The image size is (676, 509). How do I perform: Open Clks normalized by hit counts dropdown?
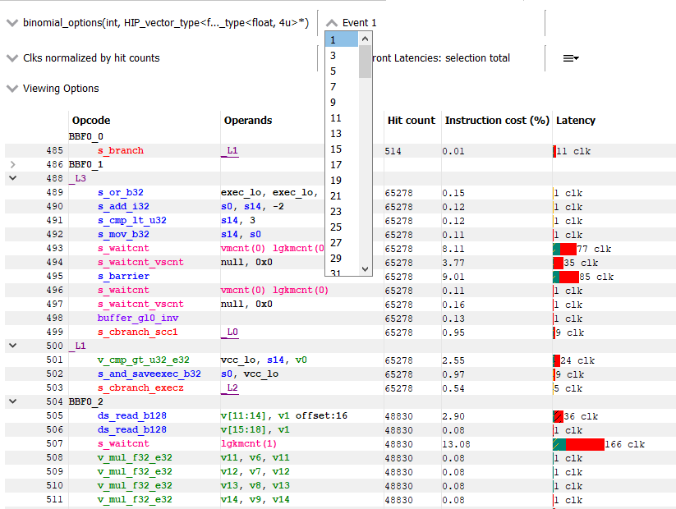coord(12,58)
